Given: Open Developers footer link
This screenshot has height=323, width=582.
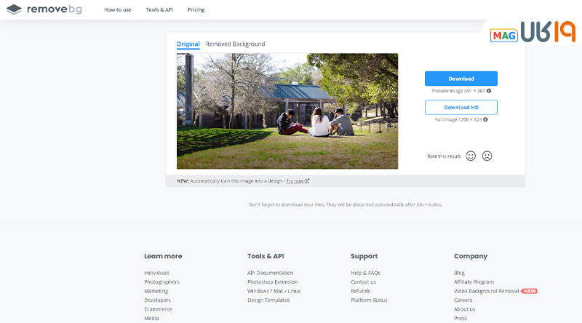Looking at the screenshot, I should tap(157, 300).
